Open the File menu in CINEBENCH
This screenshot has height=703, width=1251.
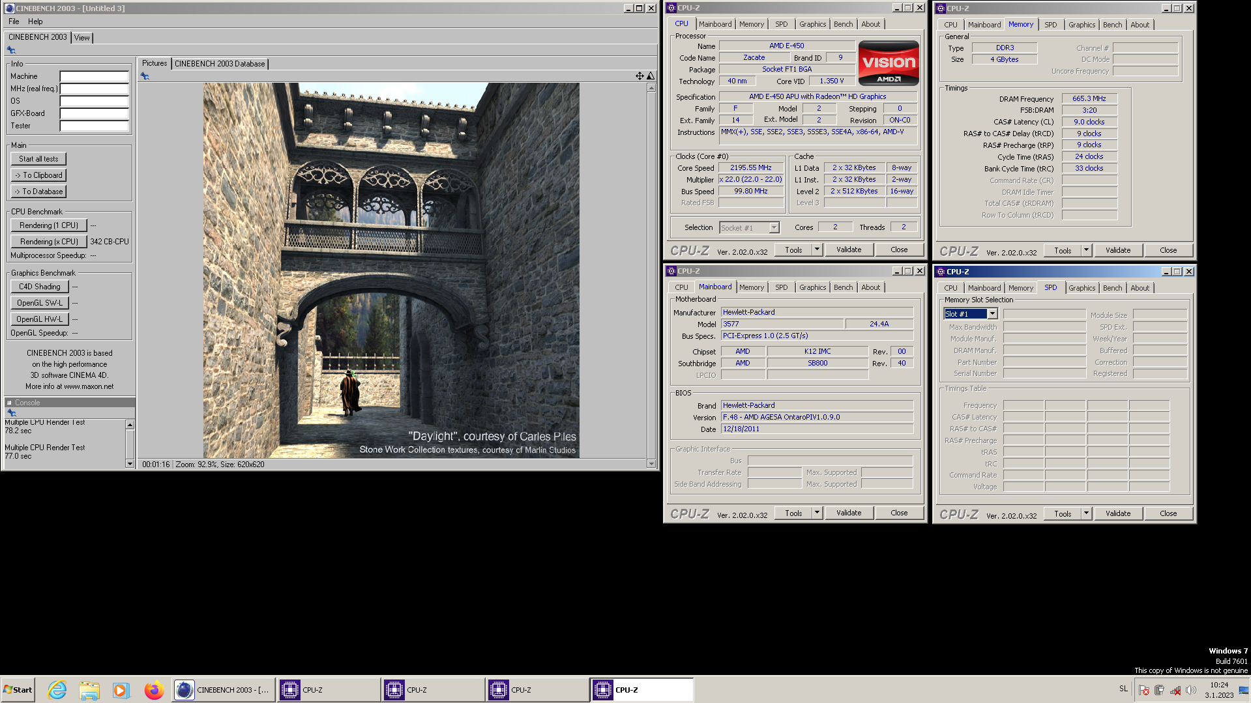click(x=14, y=22)
